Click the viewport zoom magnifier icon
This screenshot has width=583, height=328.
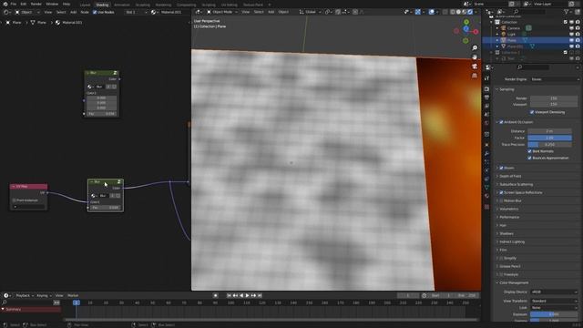(475, 48)
